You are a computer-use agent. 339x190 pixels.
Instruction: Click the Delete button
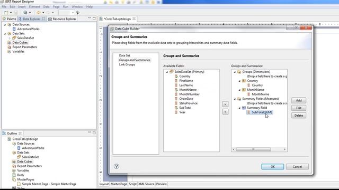299,116
